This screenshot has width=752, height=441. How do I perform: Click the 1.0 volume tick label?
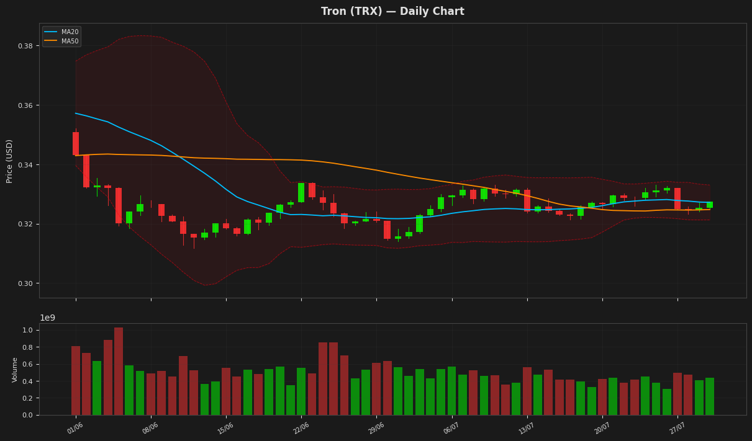[x=29, y=331]
